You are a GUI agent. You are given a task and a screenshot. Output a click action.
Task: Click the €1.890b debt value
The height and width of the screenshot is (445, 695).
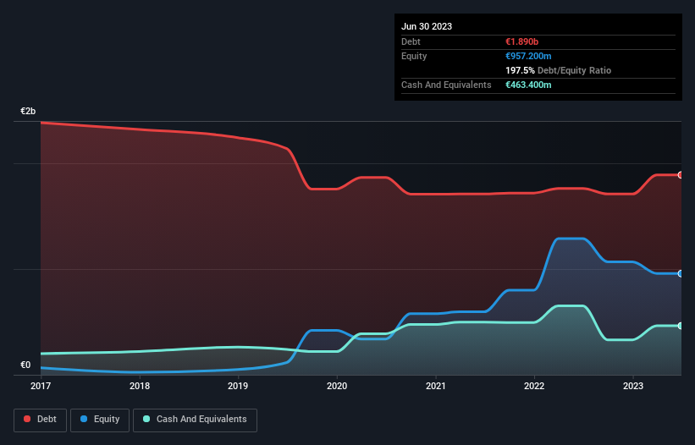click(521, 41)
